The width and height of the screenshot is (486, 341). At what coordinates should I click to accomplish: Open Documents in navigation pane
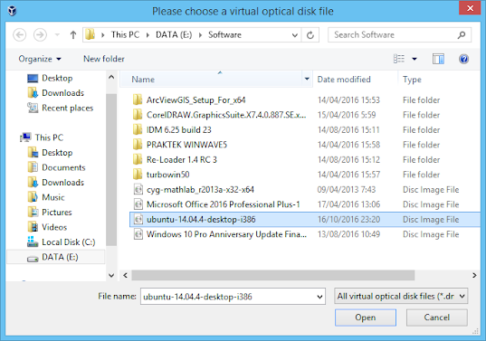tap(56, 167)
